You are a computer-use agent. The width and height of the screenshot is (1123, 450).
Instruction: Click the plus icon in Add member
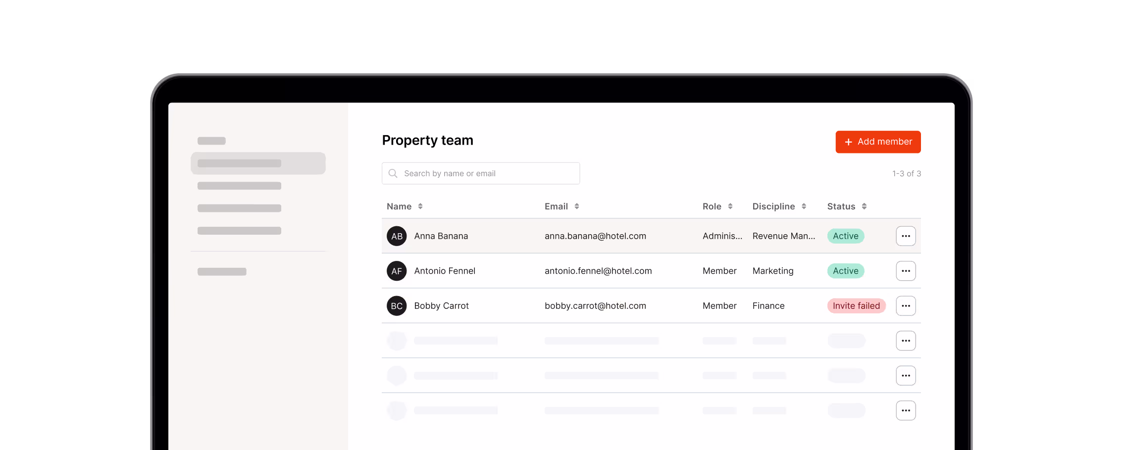coord(848,142)
